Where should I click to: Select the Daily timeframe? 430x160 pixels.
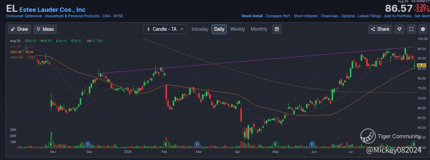click(219, 29)
